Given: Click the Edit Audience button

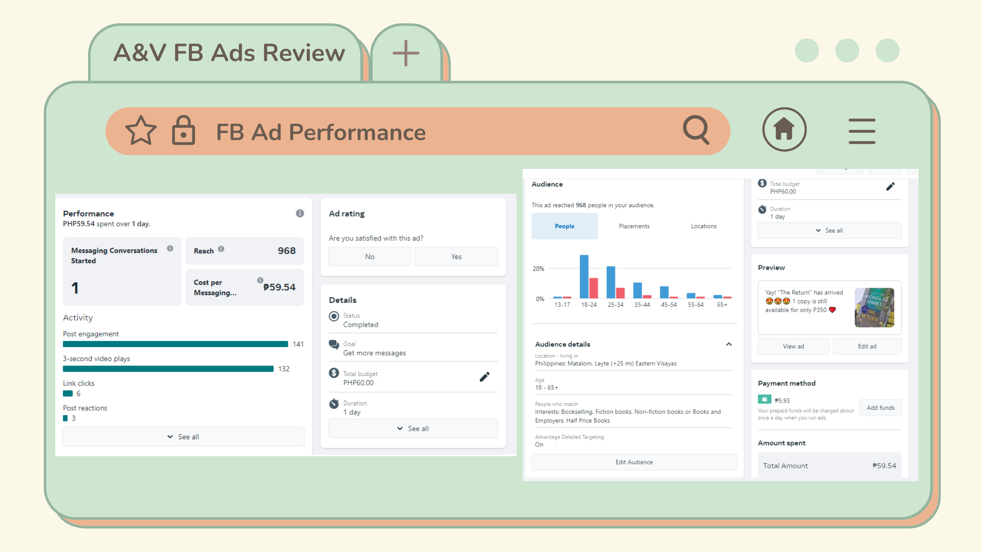Looking at the screenshot, I should coord(634,462).
